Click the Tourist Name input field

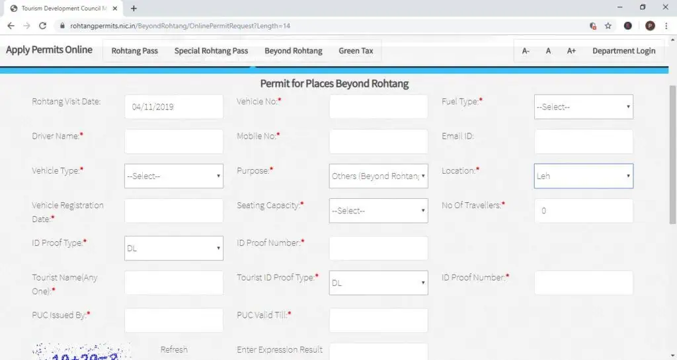click(174, 283)
